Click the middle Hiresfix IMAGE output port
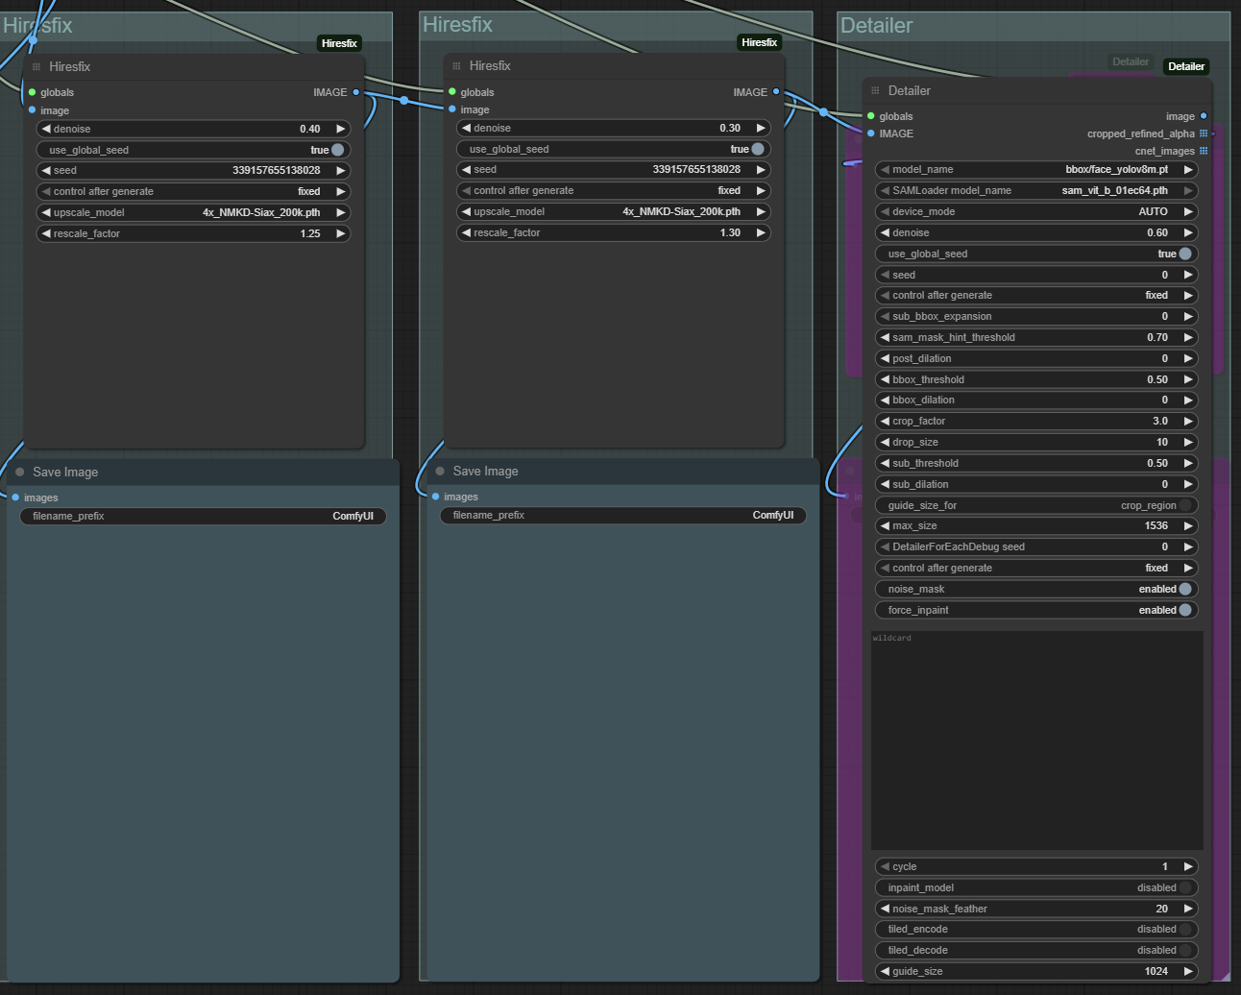 click(x=776, y=92)
